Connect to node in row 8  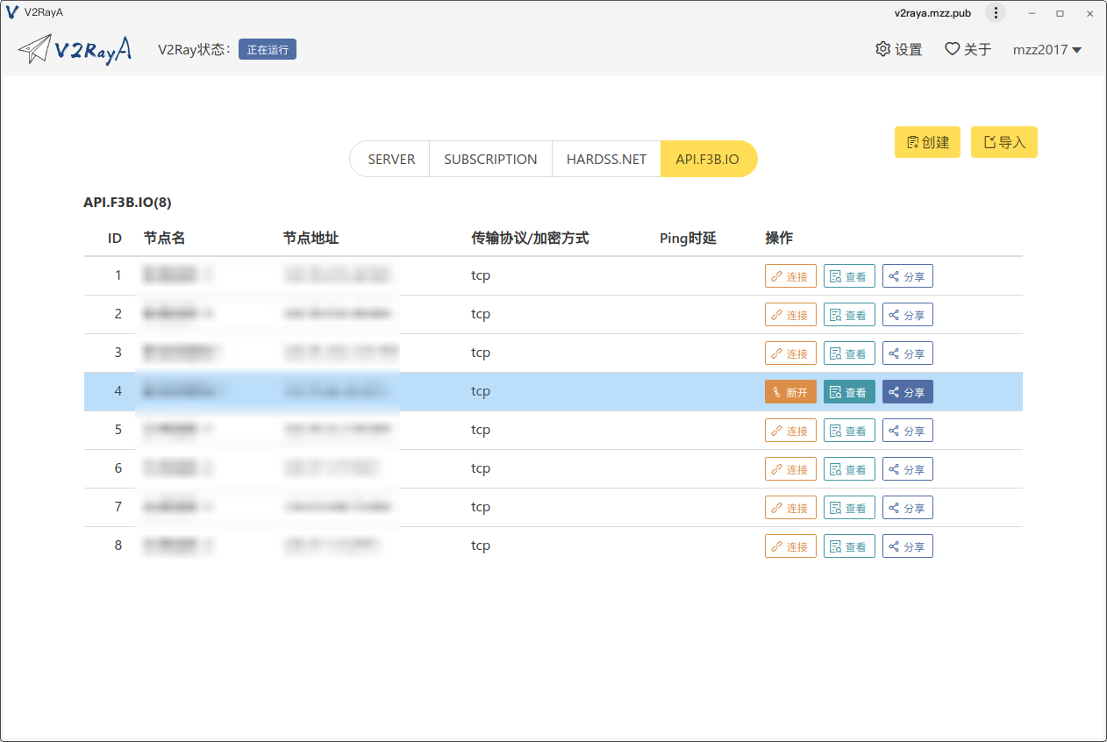click(x=790, y=546)
